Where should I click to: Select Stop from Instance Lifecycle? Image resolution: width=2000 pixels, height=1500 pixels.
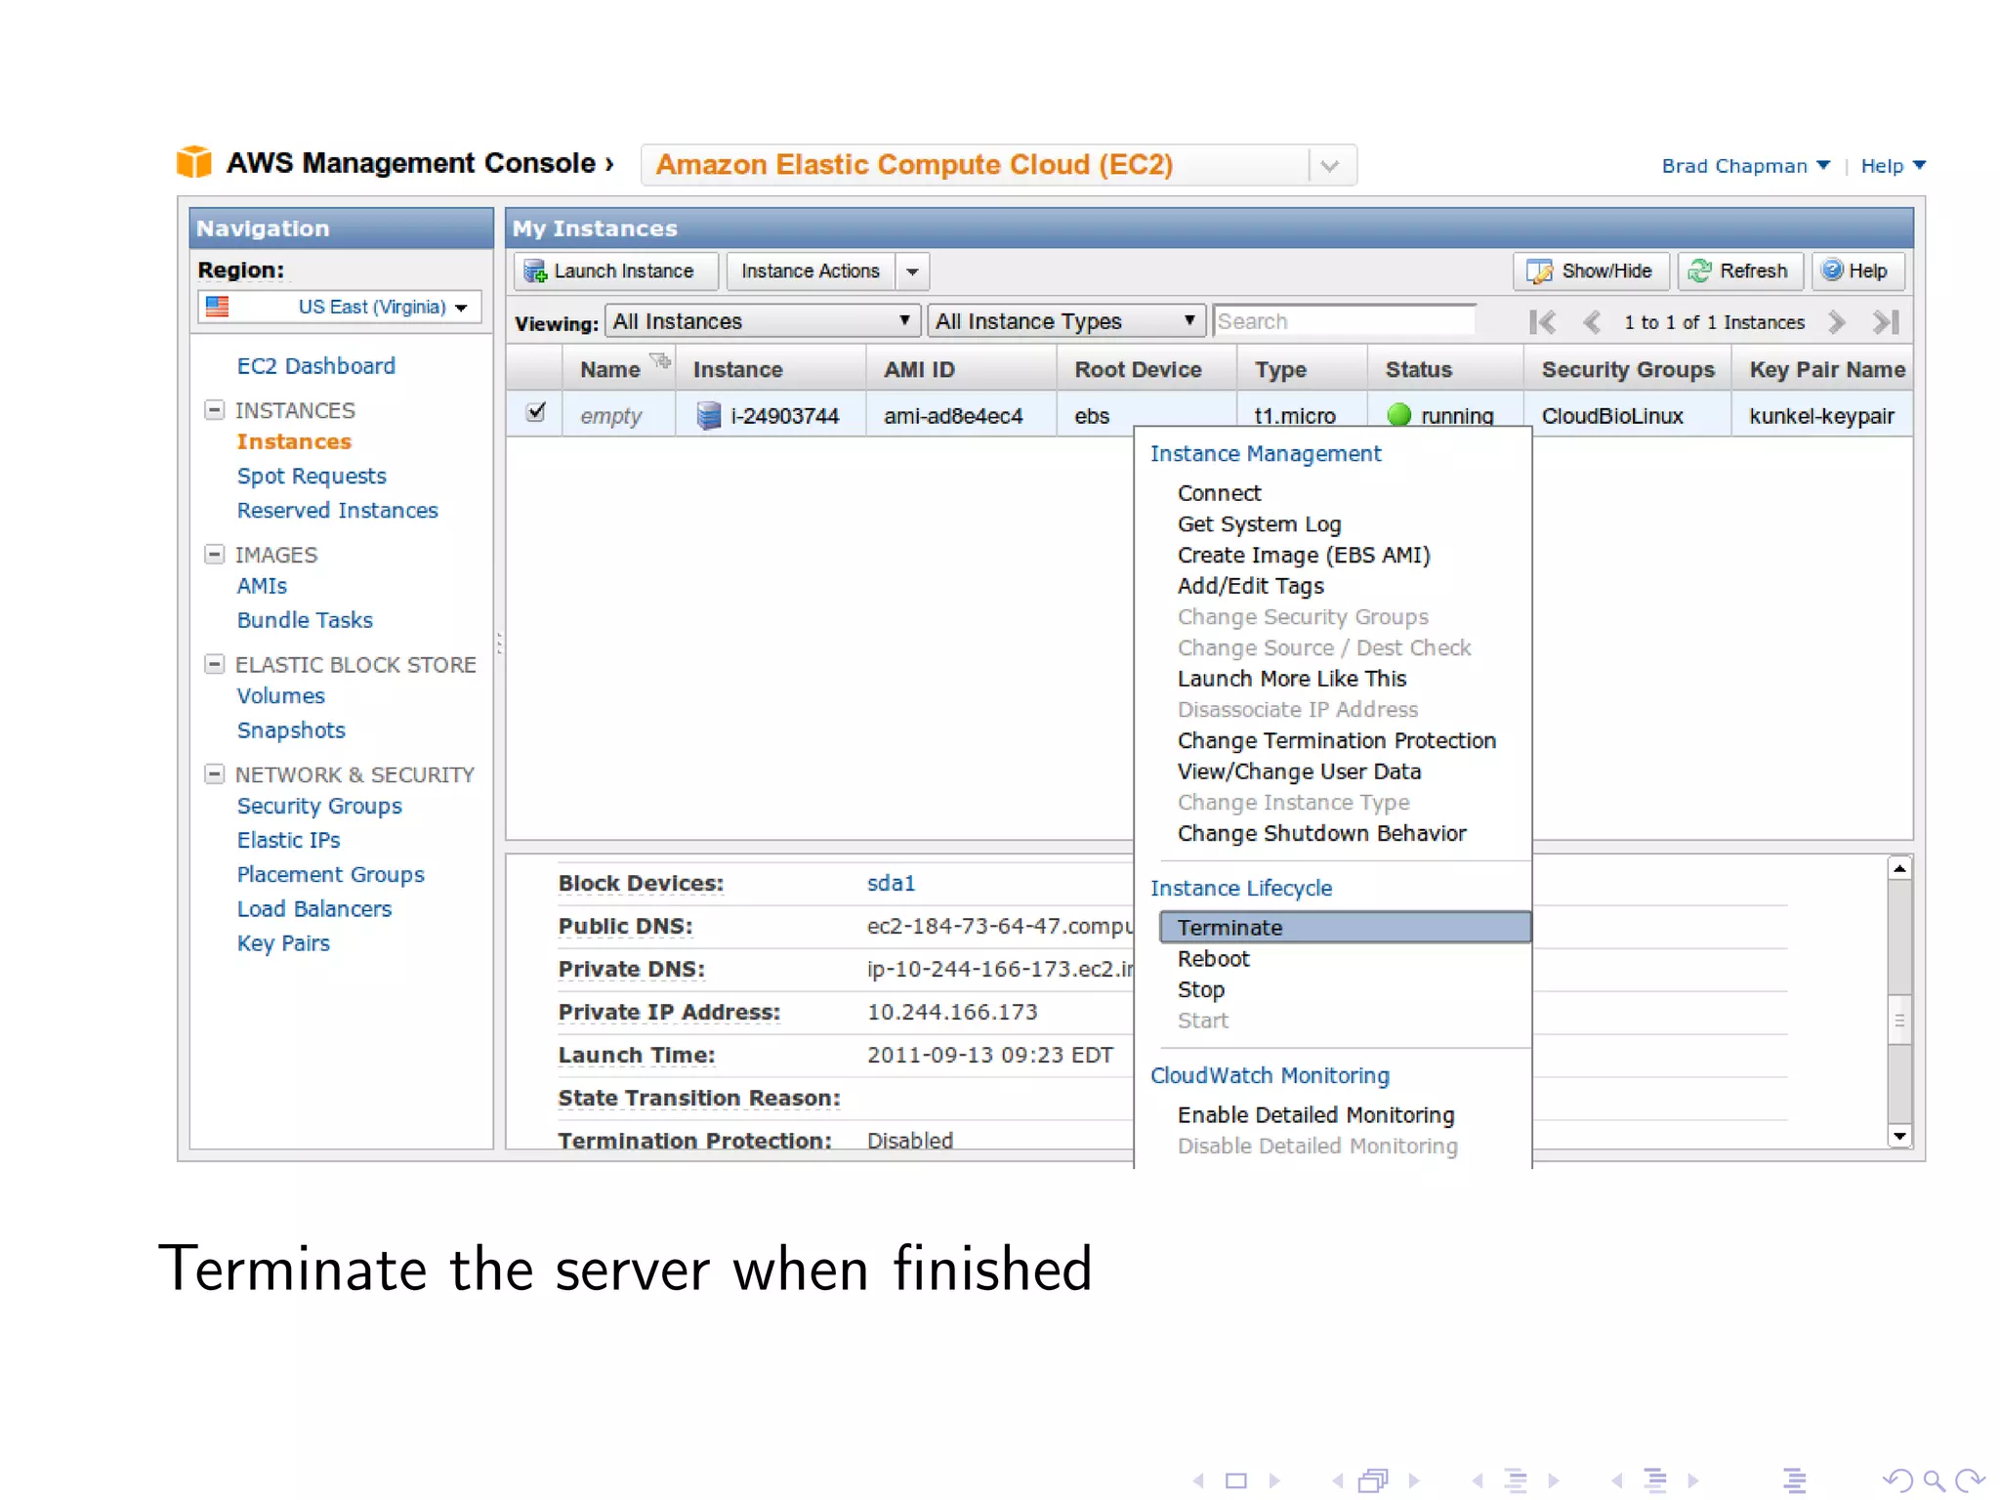1200,990
